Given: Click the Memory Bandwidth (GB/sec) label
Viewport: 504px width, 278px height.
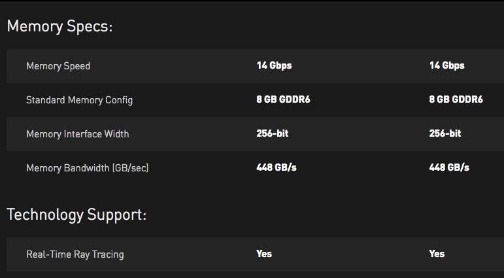Looking at the screenshot, I should [88, 168].
